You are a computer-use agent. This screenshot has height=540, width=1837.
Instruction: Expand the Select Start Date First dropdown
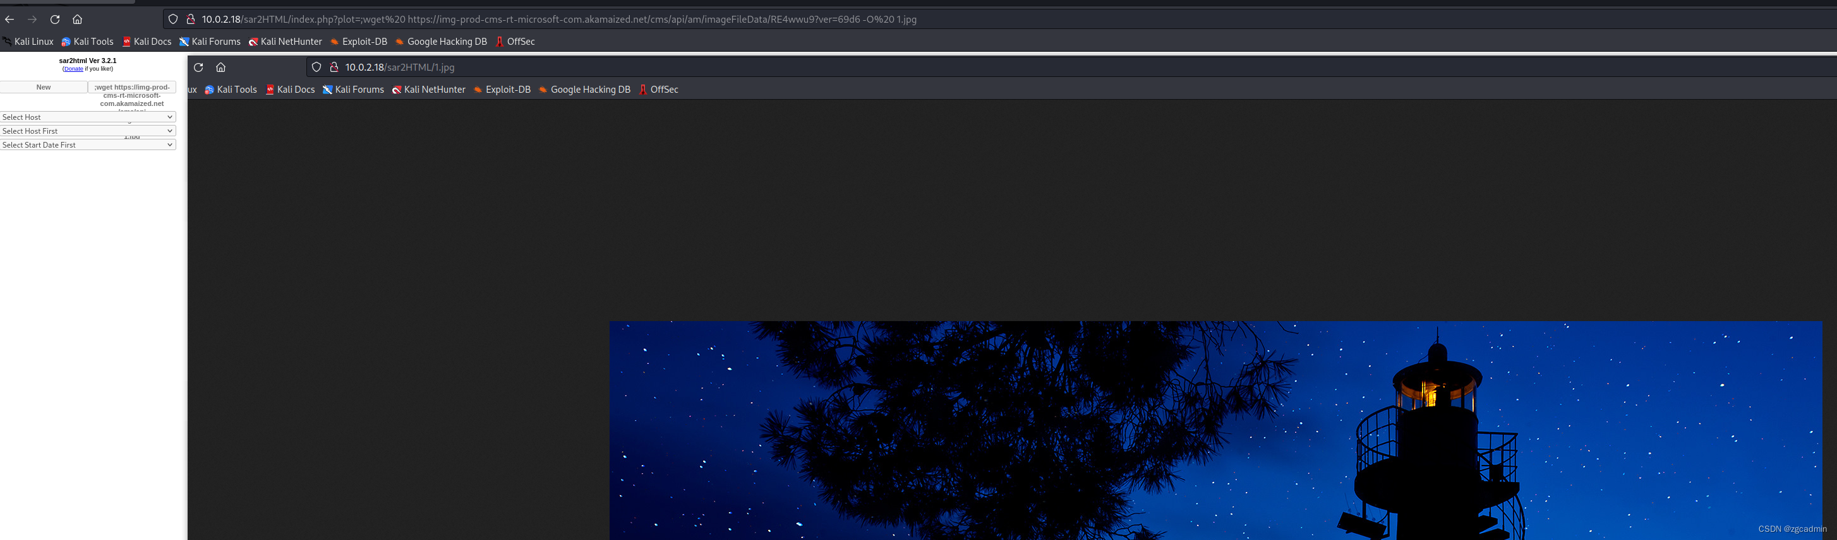pyautogui.click(x=88, y=144)
